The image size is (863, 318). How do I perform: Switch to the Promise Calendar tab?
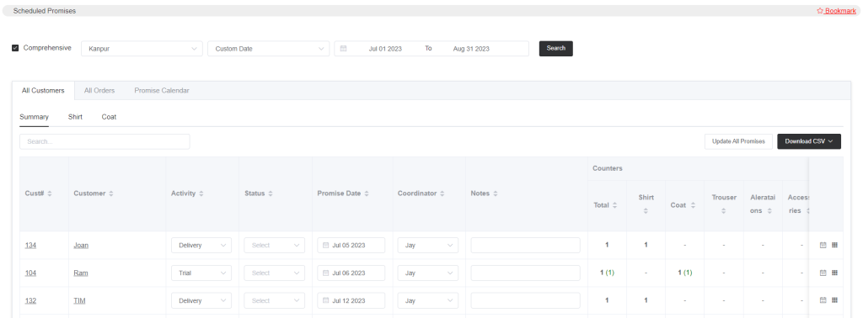[x=162, y=91]
